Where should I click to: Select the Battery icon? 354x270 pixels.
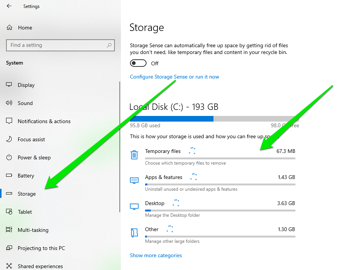click(x=8, y=176)
